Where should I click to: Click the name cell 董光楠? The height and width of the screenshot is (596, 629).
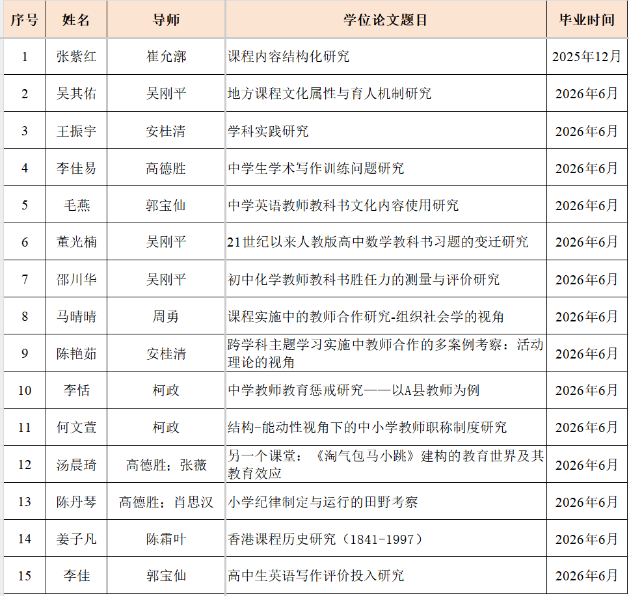tap(76, 241)
